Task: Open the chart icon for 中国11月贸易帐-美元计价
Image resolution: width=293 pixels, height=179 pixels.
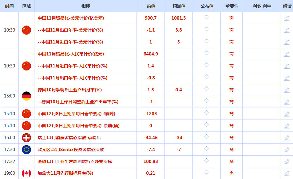Action: tap(287, 18)
